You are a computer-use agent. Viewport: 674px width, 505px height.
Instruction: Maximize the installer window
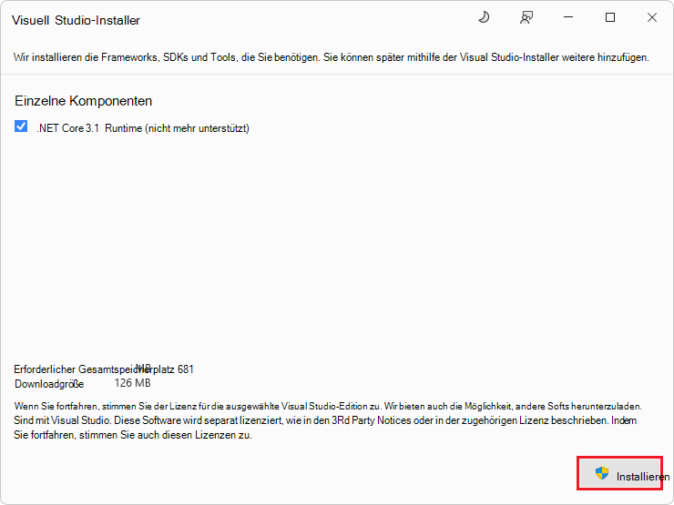pyautogui.click(x=610, y=18)
